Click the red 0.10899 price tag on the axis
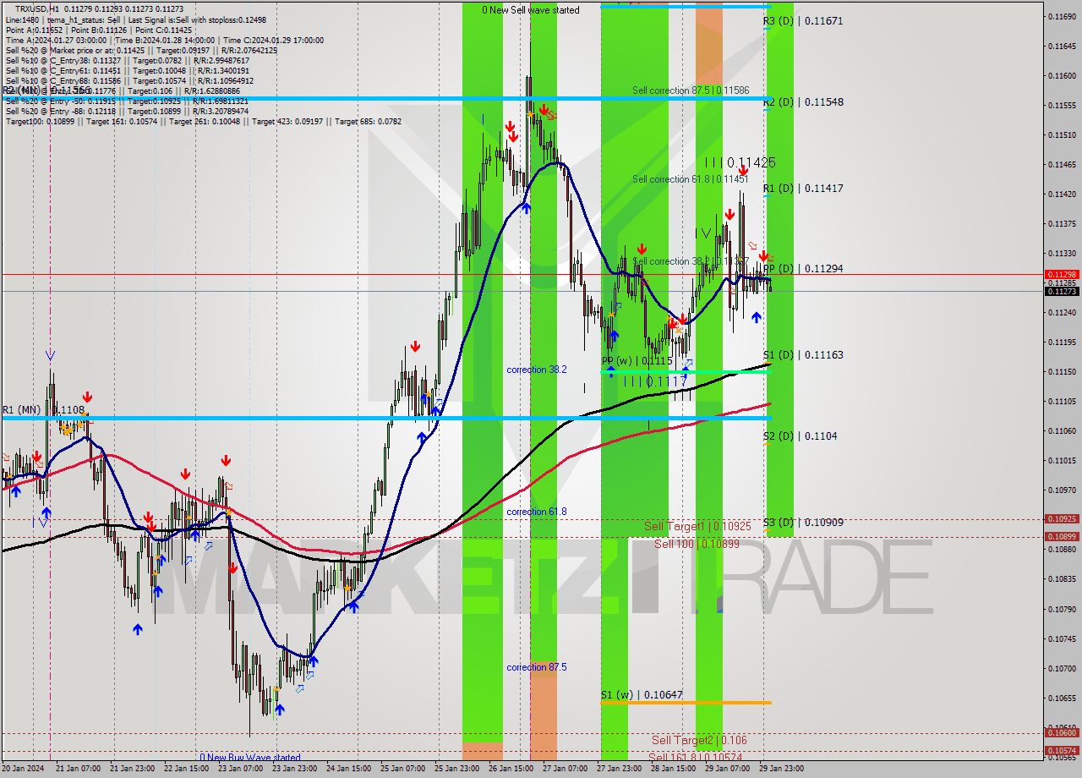The width and height of the screenshot is (1082, 778). pos(1062,536)
